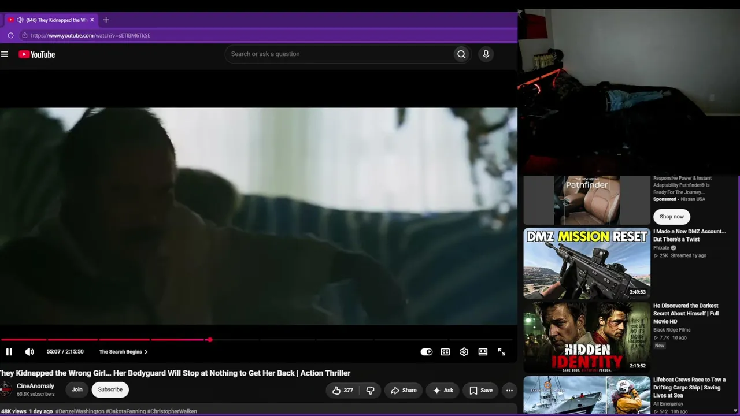Pause the video playback
This screenshot has height=416, width=740.
coord(9,352)
